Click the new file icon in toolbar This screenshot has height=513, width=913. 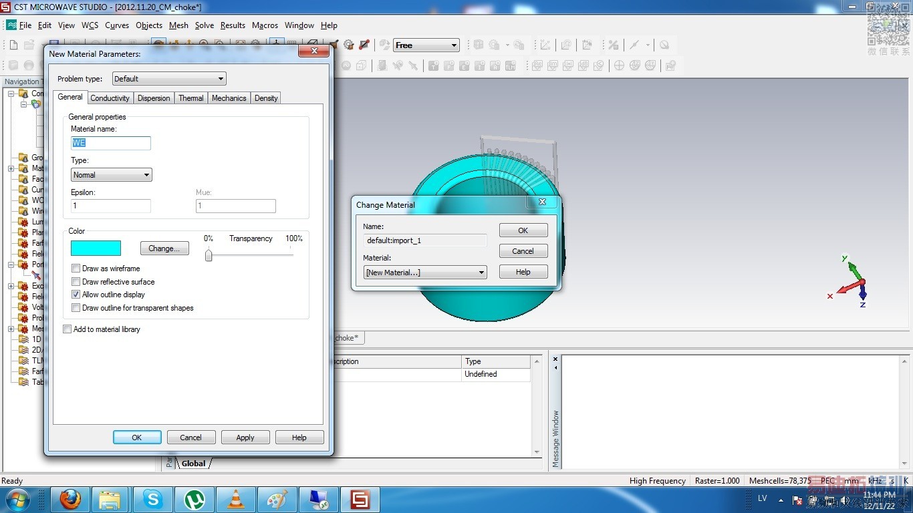tap(13, 45)
